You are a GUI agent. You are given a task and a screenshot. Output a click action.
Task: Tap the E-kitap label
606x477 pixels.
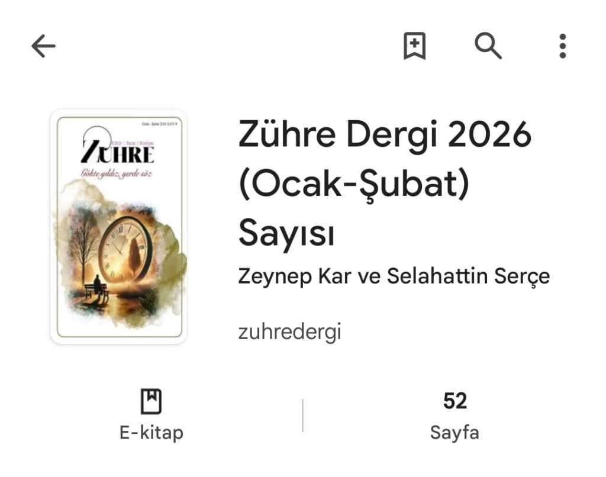151,433
